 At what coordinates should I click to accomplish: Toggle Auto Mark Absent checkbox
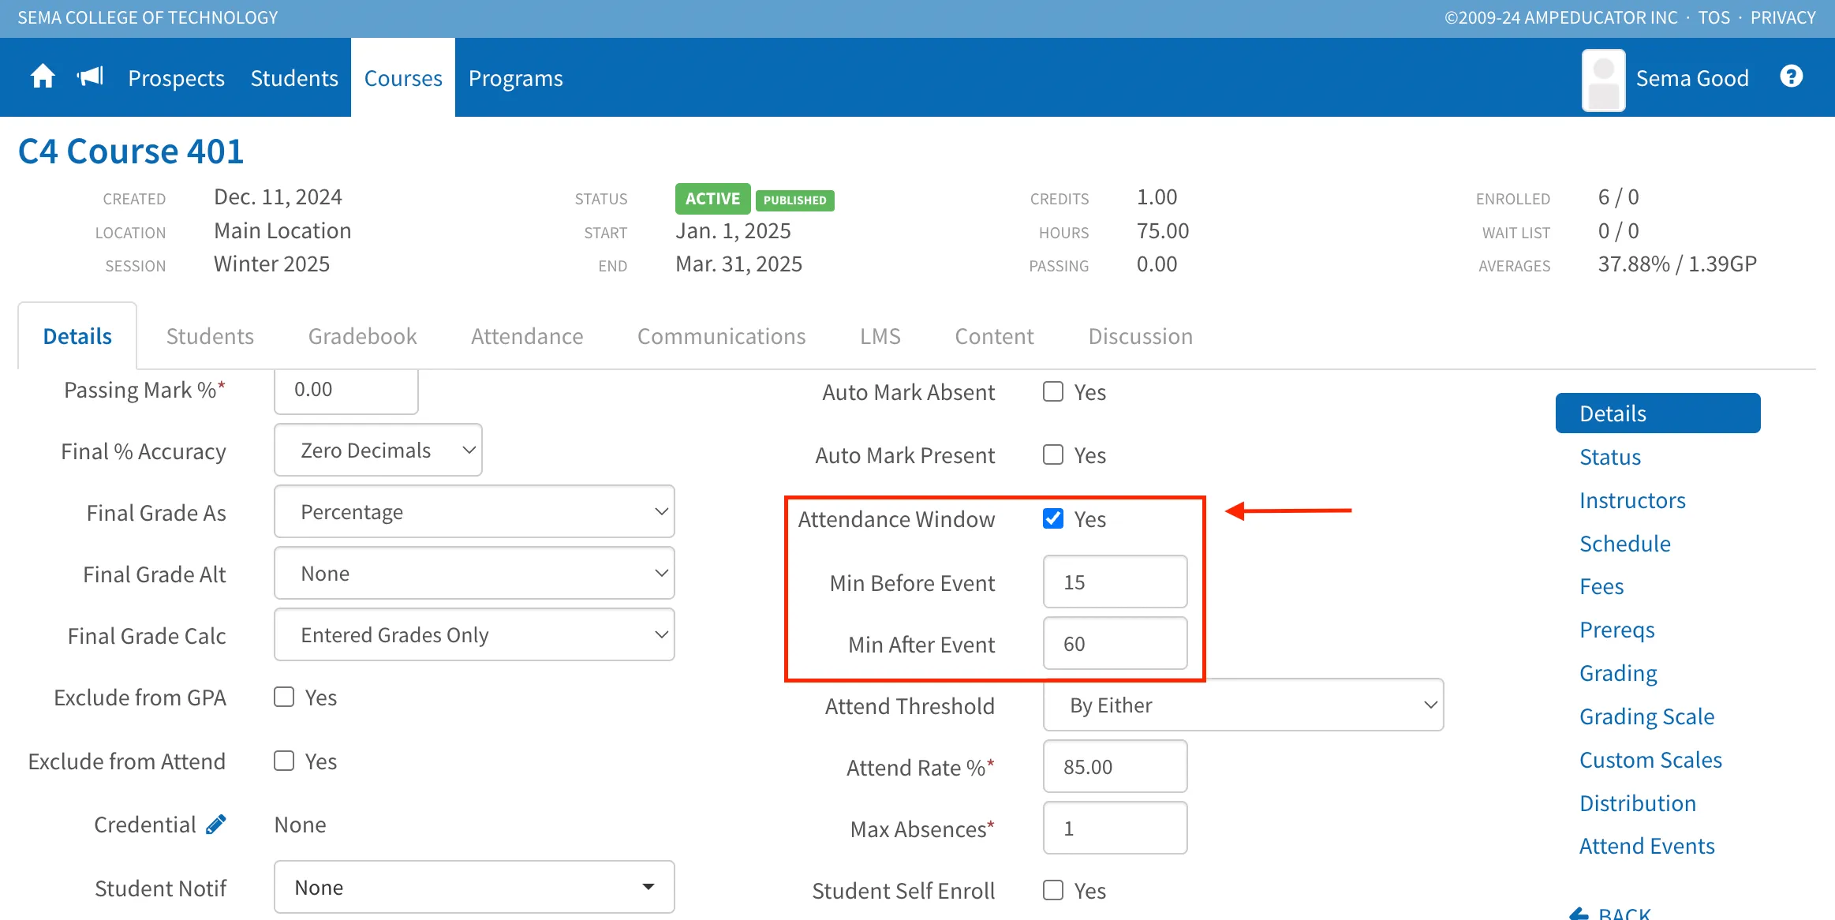pos(1053,392)
